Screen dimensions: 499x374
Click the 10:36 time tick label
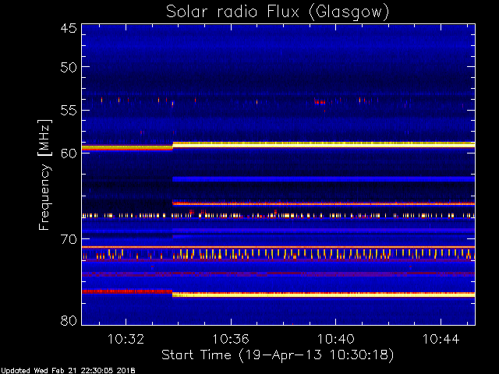click(x=231, y=339)
